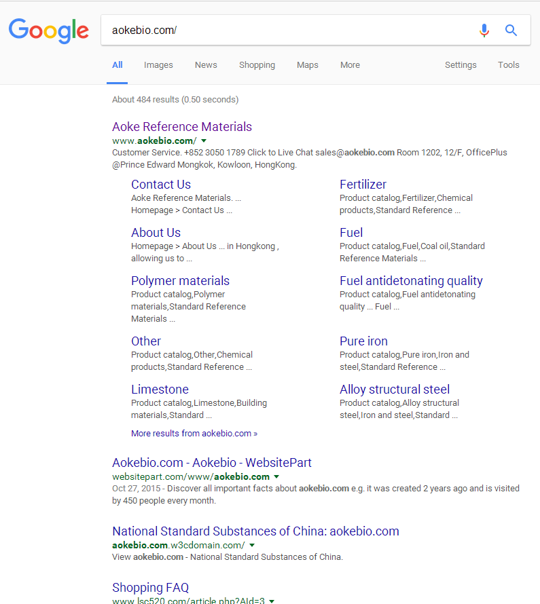Click More results from aokebio.com
This screenshot has width=540, height=604.
click(x=194, y=434)
